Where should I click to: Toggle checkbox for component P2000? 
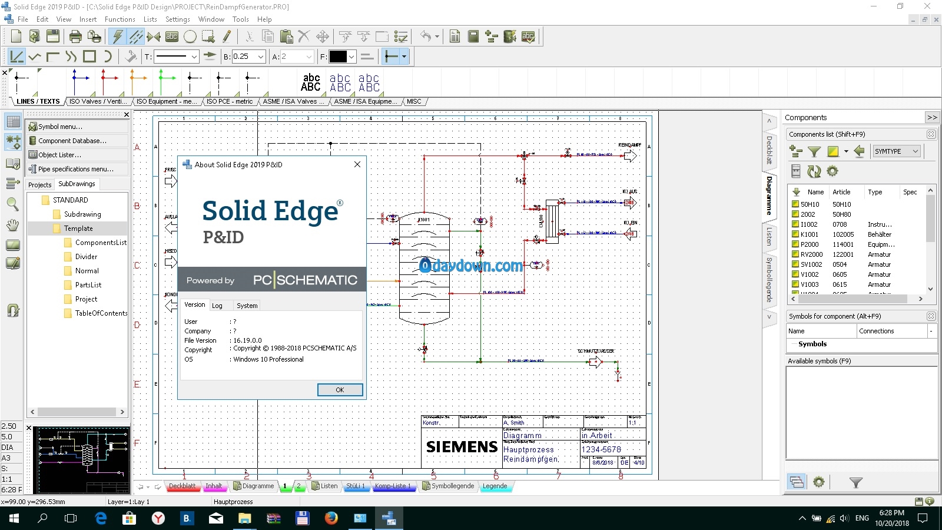click(795, 244)
